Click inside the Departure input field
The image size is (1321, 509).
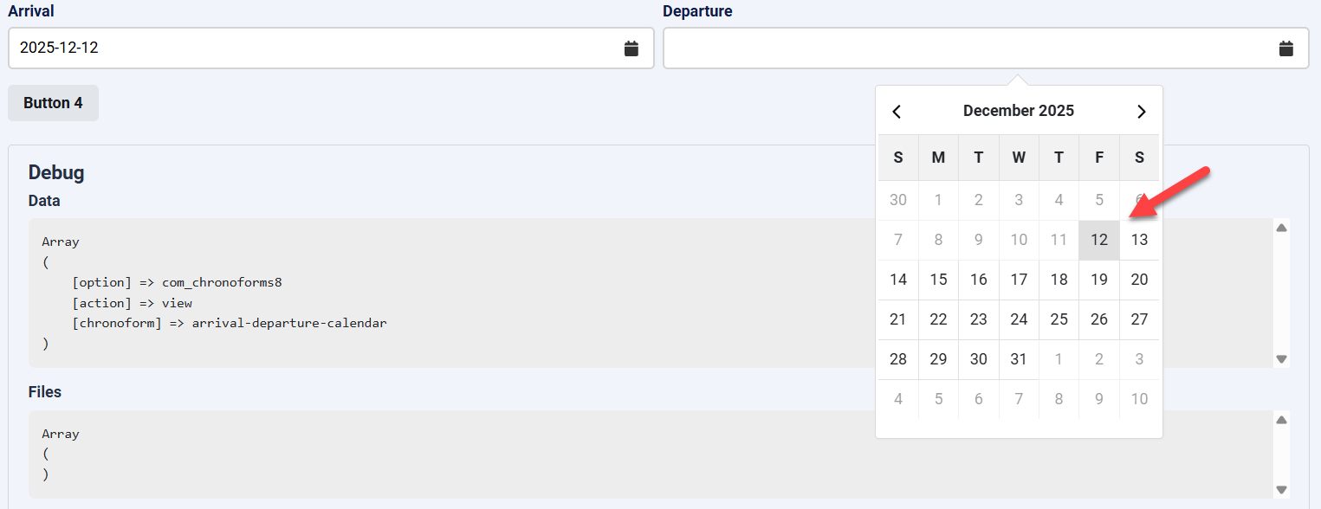click(953, 48)
